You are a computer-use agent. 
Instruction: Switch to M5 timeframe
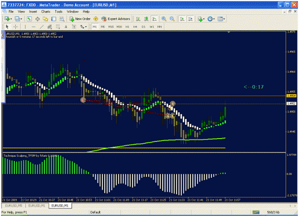103,27
